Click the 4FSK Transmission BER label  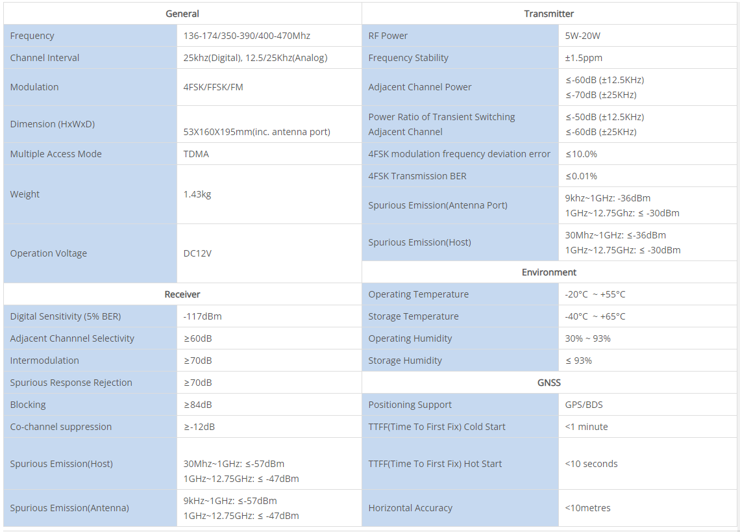click(x=417, y=176)
